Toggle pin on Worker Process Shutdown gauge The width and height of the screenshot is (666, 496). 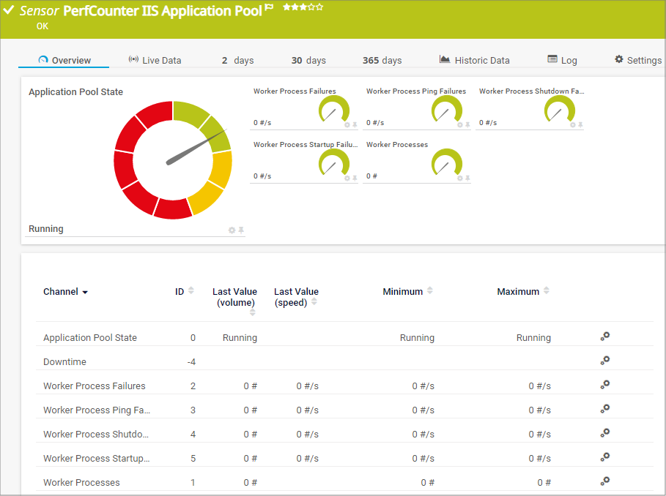(580, 125)
